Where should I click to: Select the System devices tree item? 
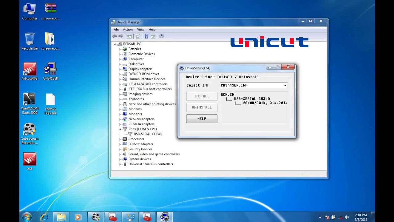coord(139,159)
